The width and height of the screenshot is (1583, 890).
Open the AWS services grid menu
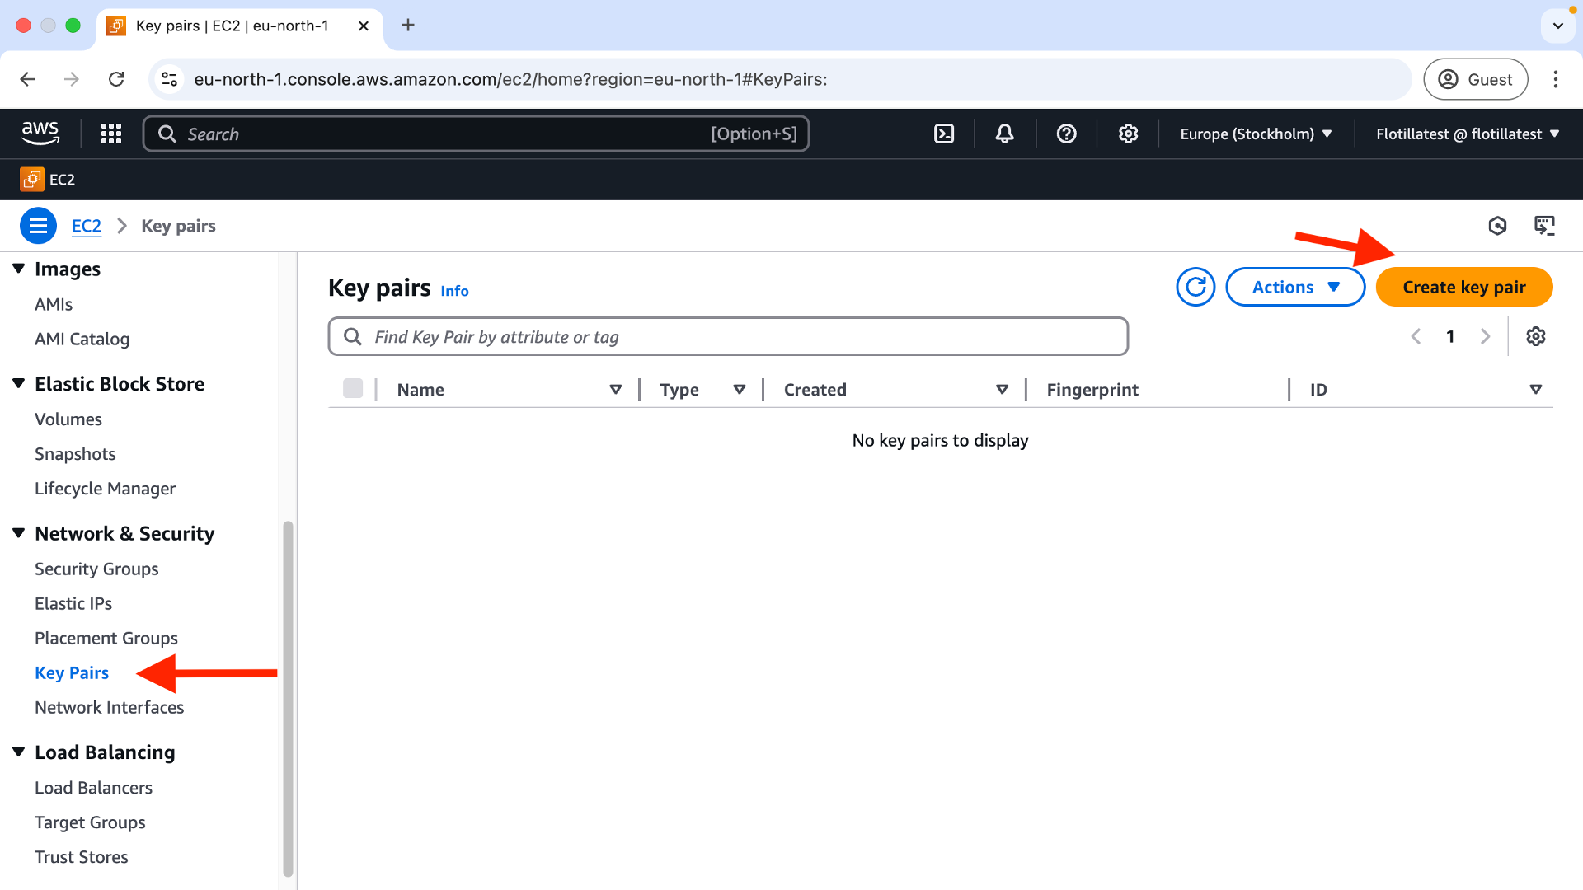(x=111, y=133)
